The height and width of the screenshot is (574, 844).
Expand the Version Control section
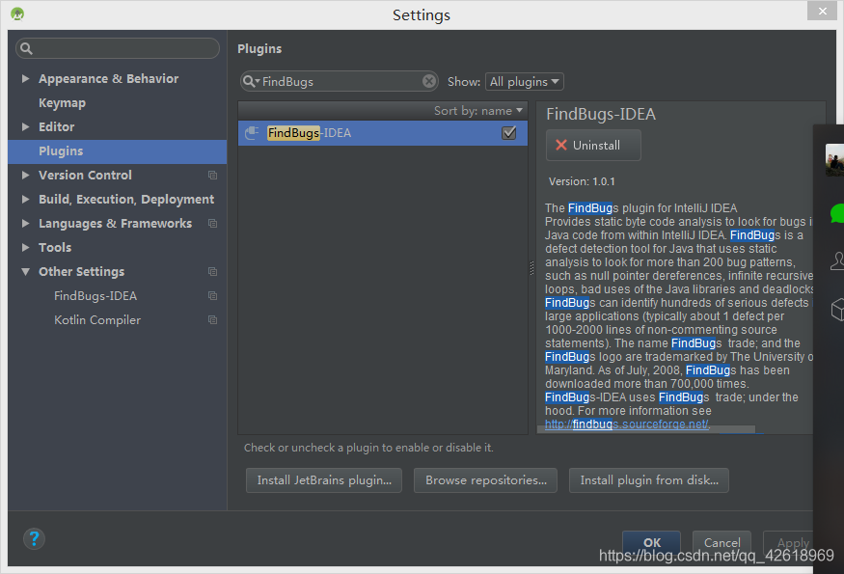coord(25,175)
